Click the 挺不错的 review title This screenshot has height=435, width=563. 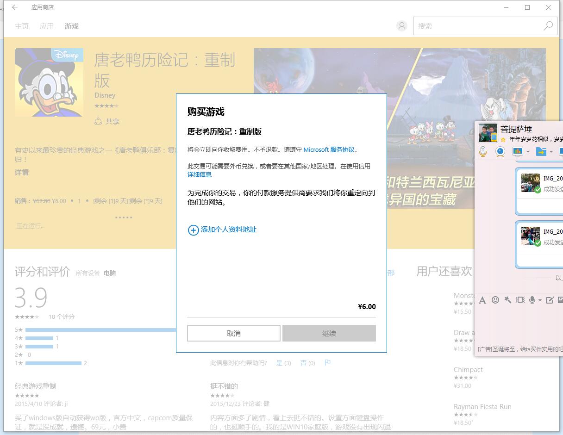tap(224, 386)
